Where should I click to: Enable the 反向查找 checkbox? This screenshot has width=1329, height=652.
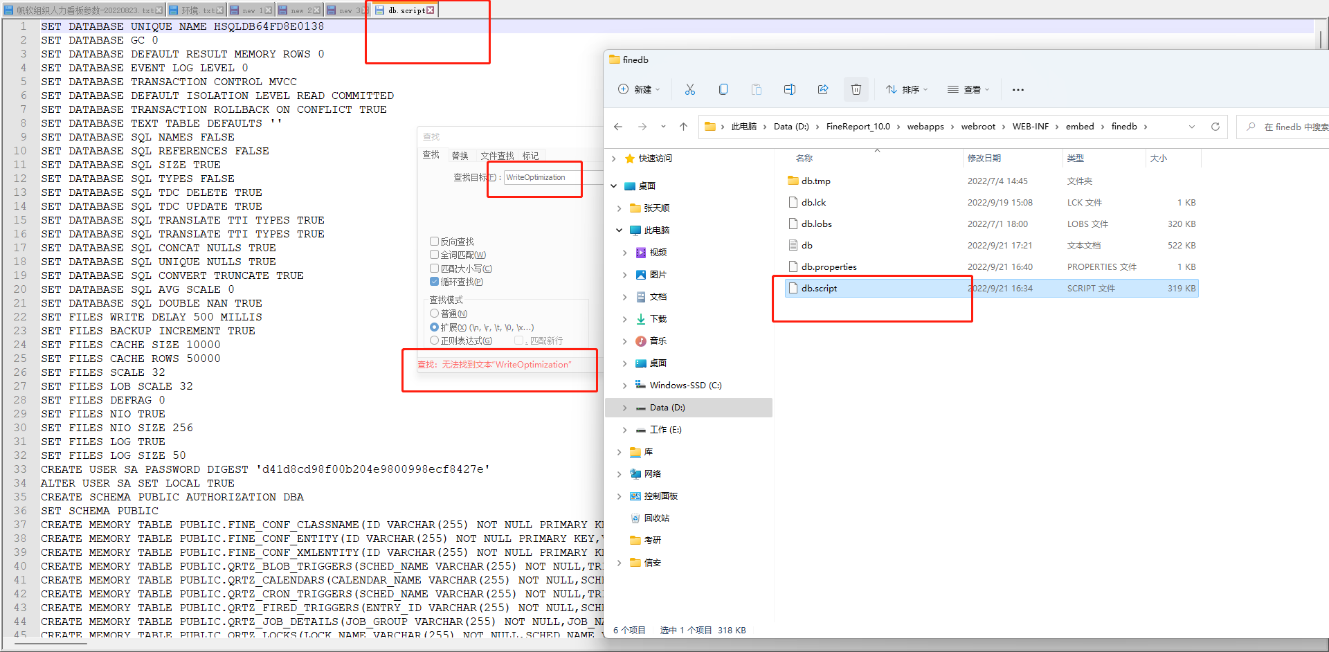point(435,242)
